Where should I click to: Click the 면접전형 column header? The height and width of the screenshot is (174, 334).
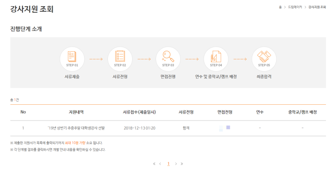tap(225, 112)
